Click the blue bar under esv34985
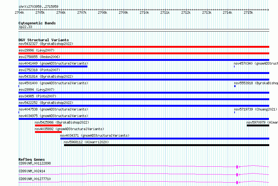Screen dimensions: 278x186 (x=144, y=99)
